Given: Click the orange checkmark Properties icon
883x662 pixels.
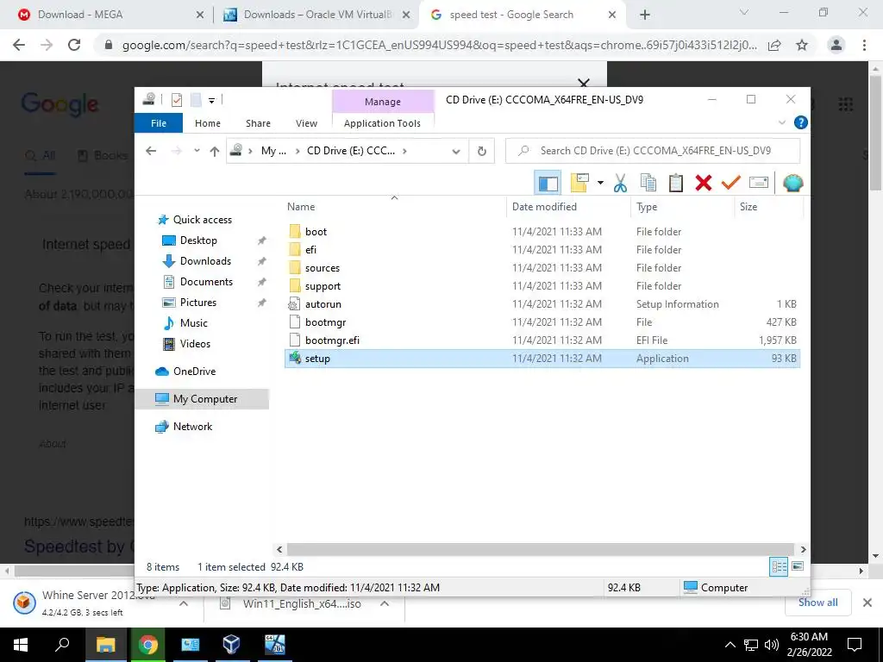Looking at the screenshot, I should 730,183.
